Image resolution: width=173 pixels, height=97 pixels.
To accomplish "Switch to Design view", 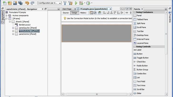I will pyautogui.click(x=75, y=13).
